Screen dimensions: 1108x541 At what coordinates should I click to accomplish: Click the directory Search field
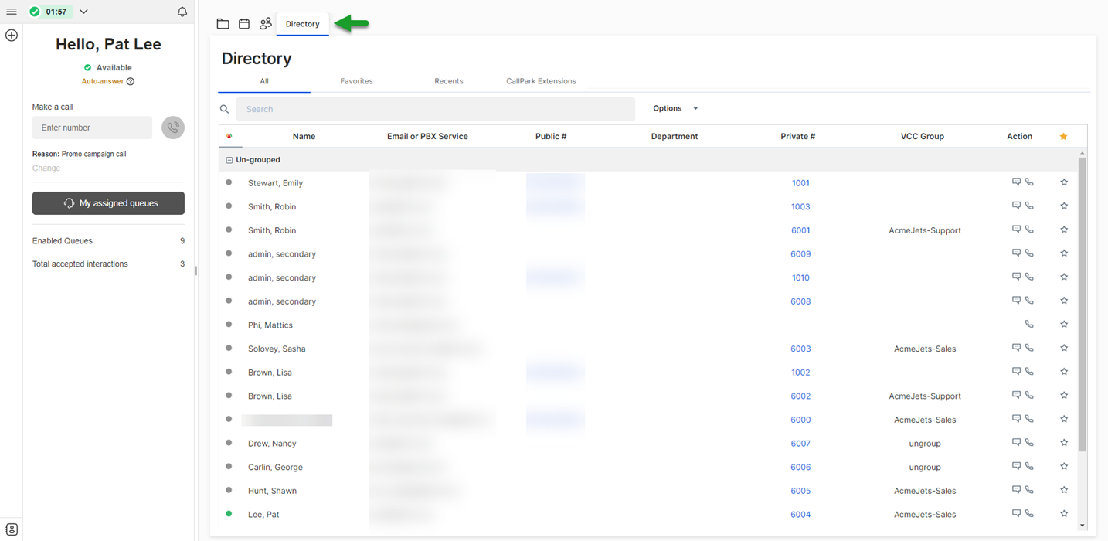(x=435, y=109)
